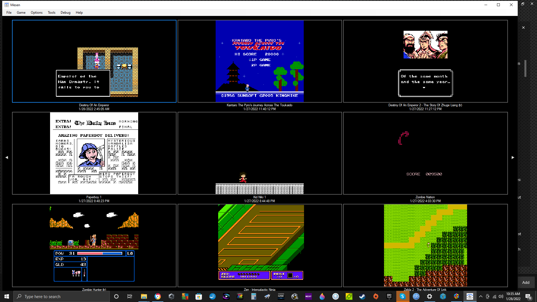Screen dimensions: 537x302
Task: Select Zen - Intergalactic Ninja thumbnail
Action: (x=260, y=246)
